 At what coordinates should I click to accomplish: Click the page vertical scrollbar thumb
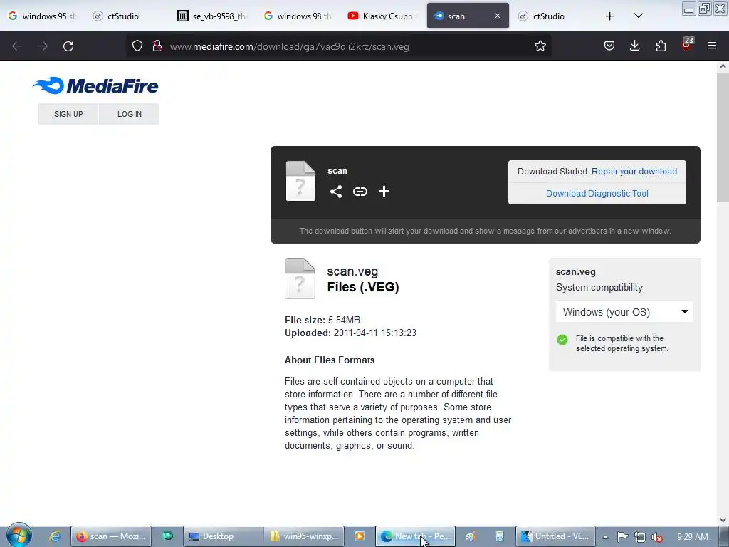[x=723, y=137]
